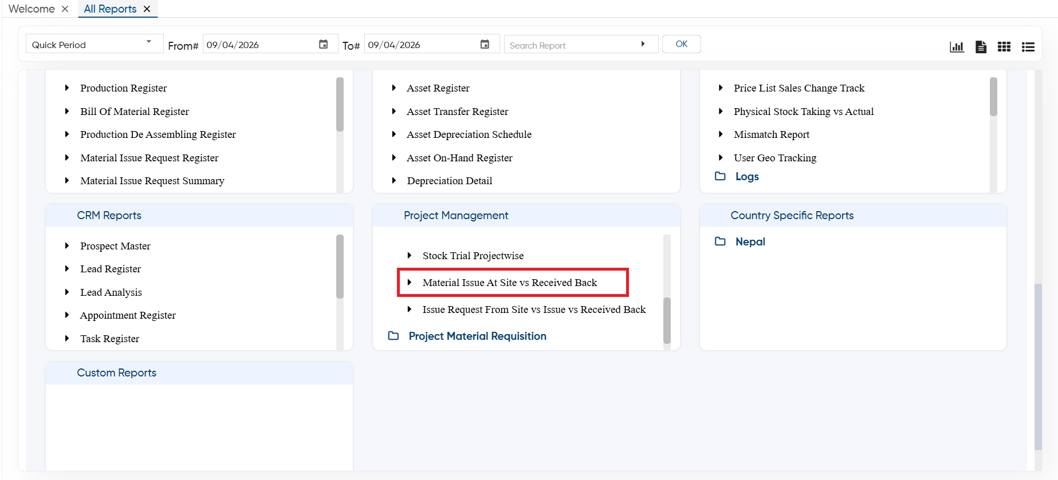This screenshot has height=480, width=1058.
Task: Switch to the grid view icon
Action: [x=1004, y=47]
